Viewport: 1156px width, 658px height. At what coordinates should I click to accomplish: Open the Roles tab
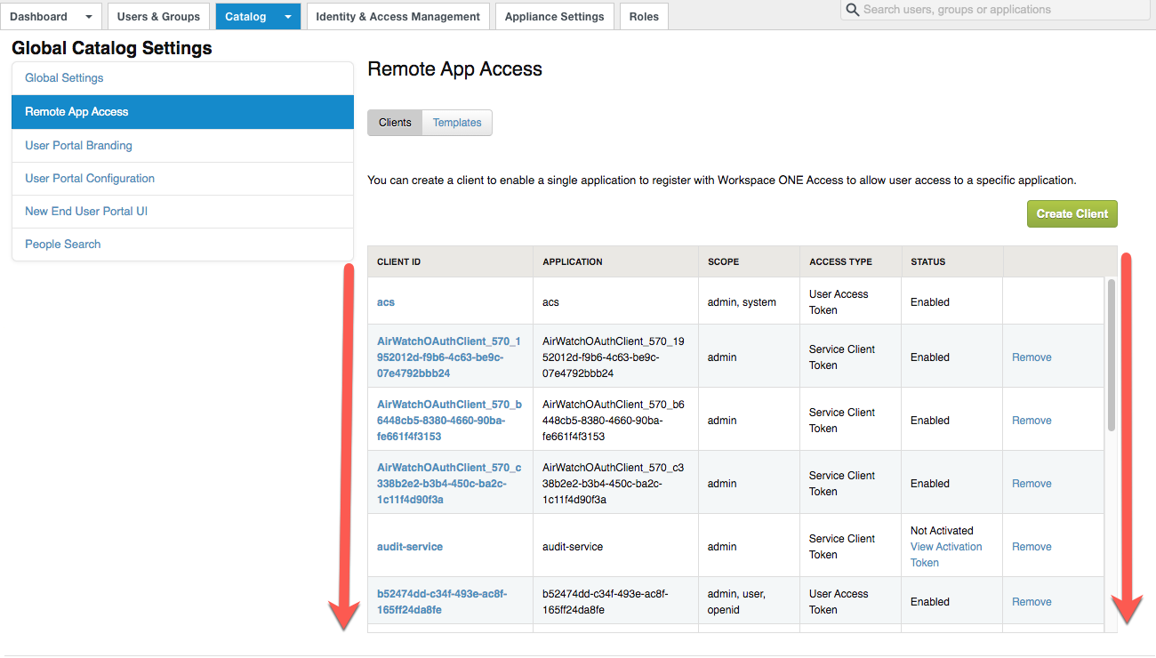[x=644, y=17]
